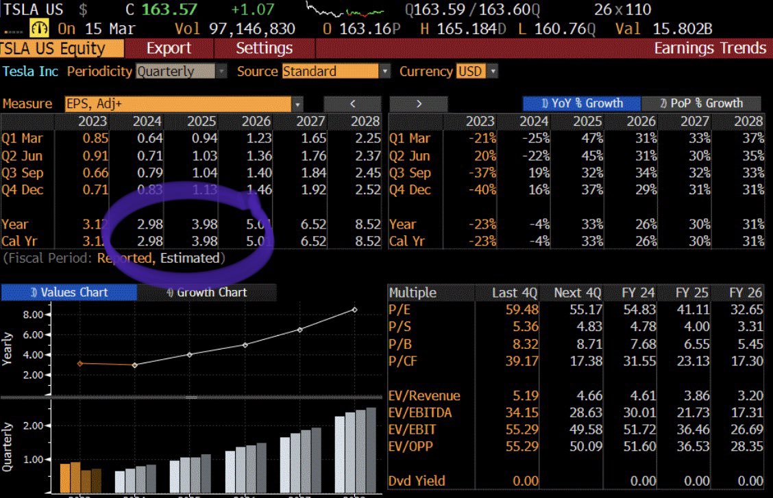
Task: Click the high price H 165.184
Action: point(463,29)
